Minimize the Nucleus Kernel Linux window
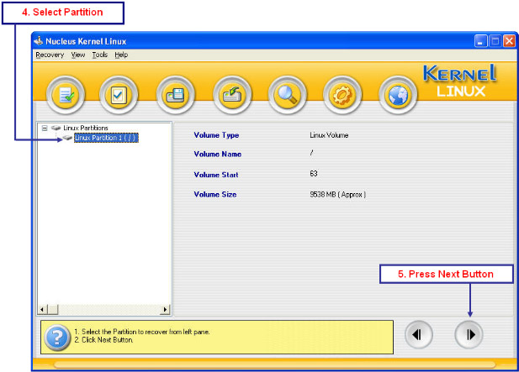Image resolution: width=519 pixels, height=372 pixels. pos(480,41)
